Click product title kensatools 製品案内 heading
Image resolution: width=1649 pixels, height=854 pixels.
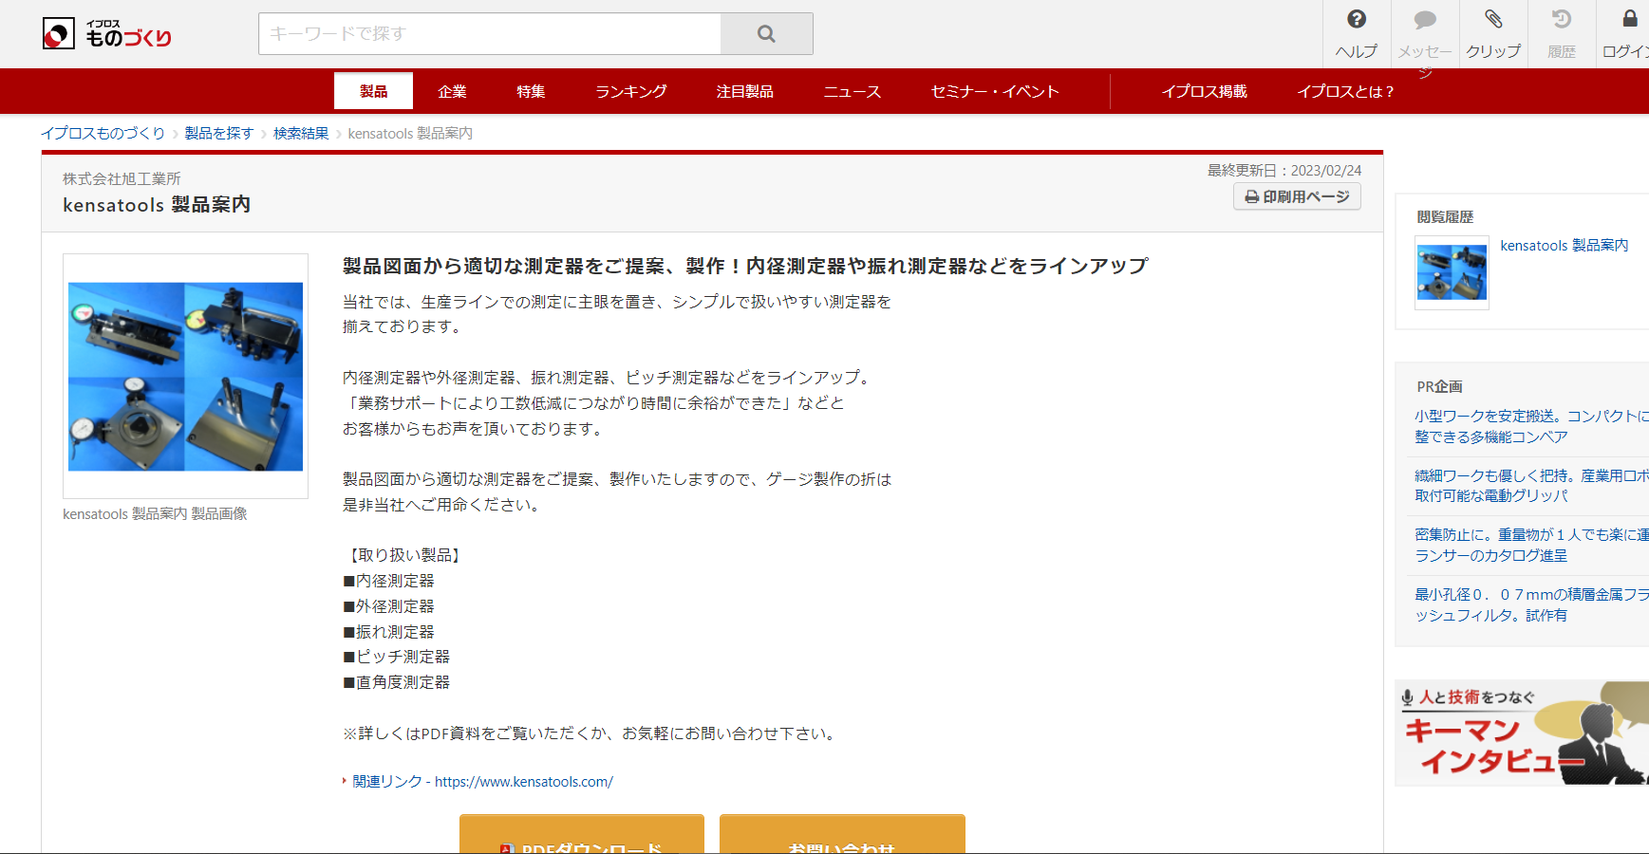coord(157,204)
